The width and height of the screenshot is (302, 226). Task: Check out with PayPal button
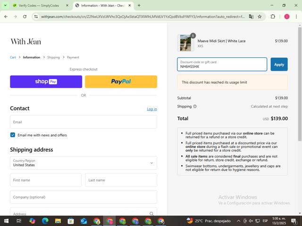tap(121, 81)
